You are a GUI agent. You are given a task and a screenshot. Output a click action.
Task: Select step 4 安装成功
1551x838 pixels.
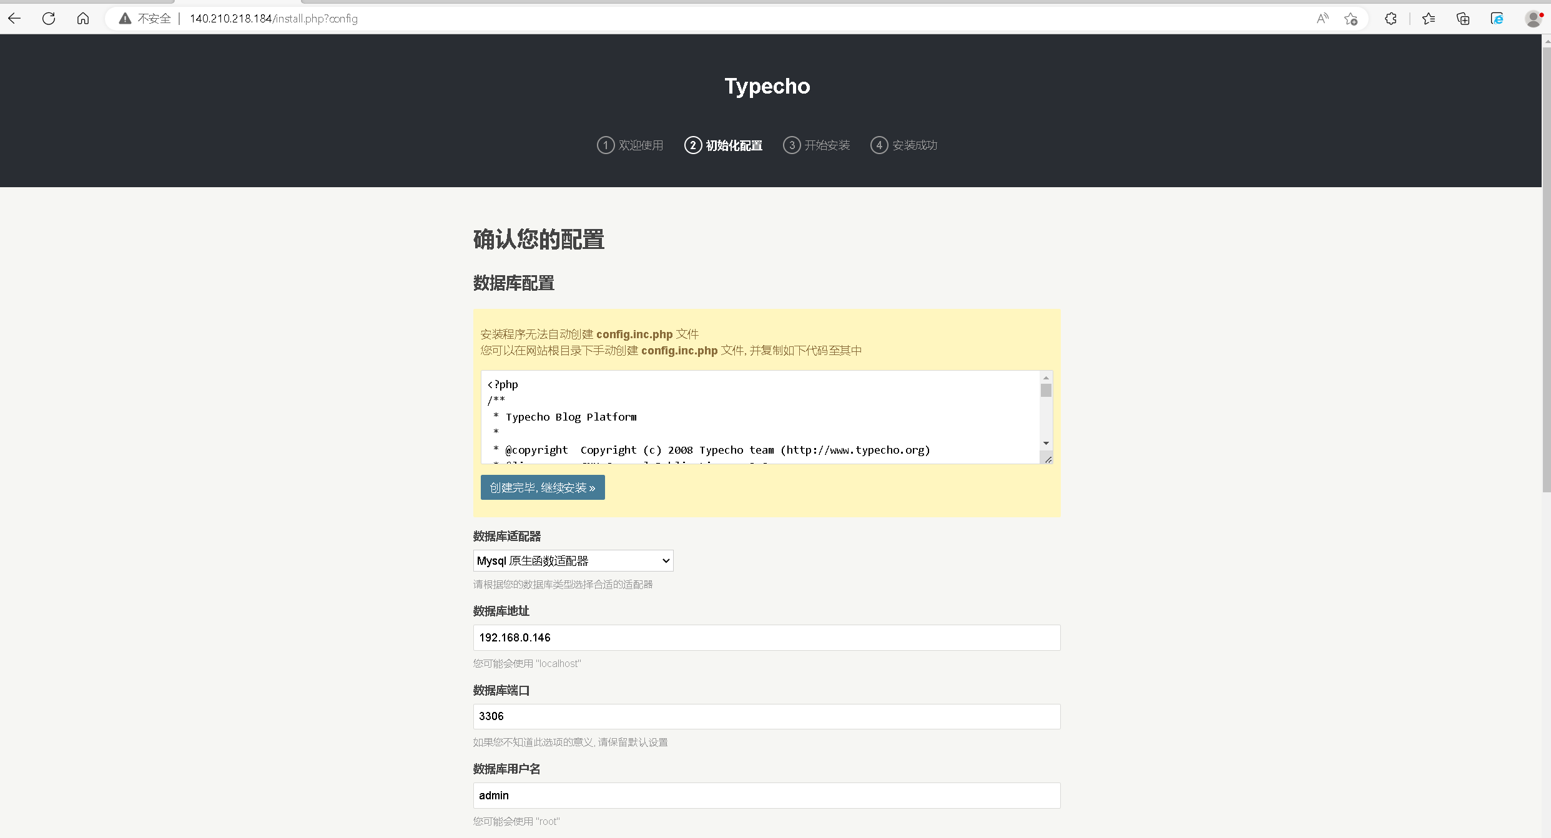point(904,145)
